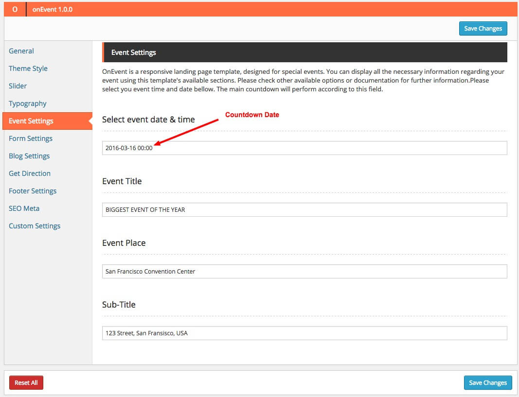Click the bottom Save Changes button
Image resolution: width=519 pixels, height=397 pixels.
[x=487, y=383]
